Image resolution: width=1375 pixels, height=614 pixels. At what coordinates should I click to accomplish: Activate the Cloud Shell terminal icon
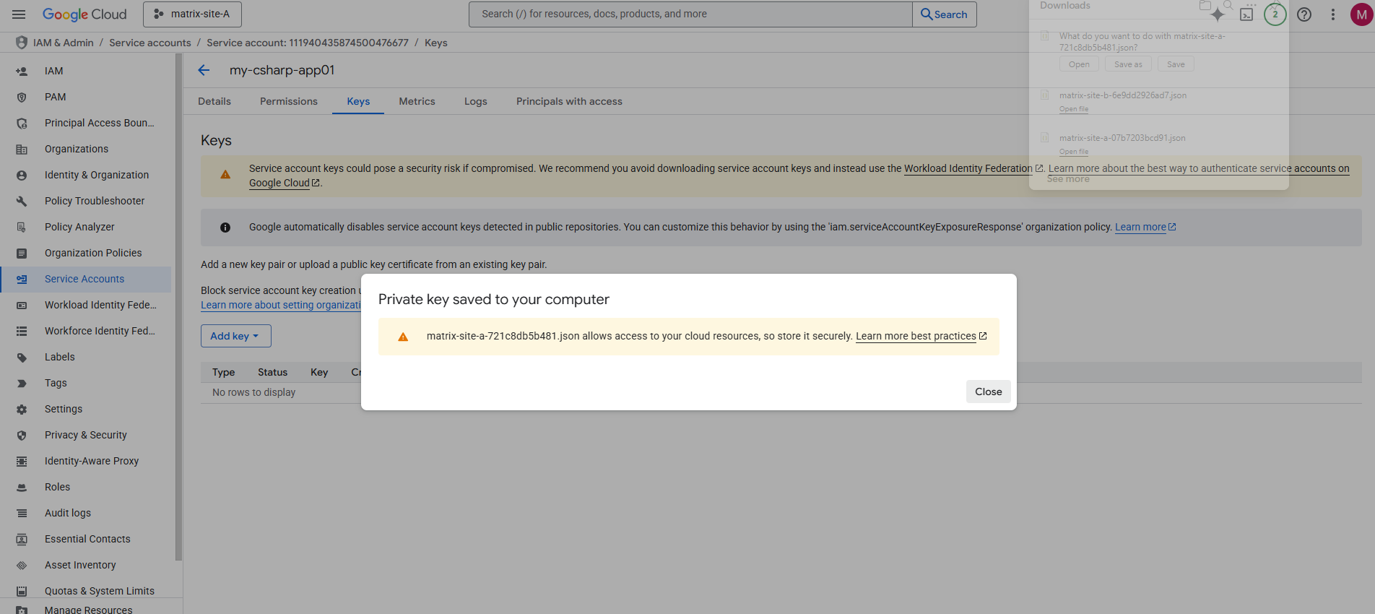tap(1246, 14)
